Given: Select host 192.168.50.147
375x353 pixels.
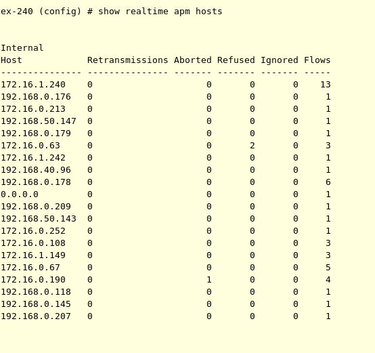Looking at the screenshot, I should (x=39, y=121).
